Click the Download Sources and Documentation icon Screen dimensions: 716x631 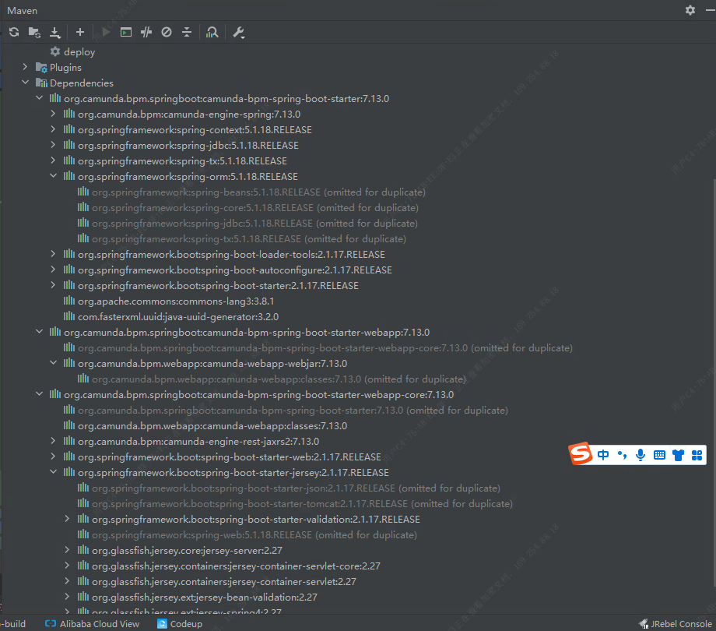[54, 32]
